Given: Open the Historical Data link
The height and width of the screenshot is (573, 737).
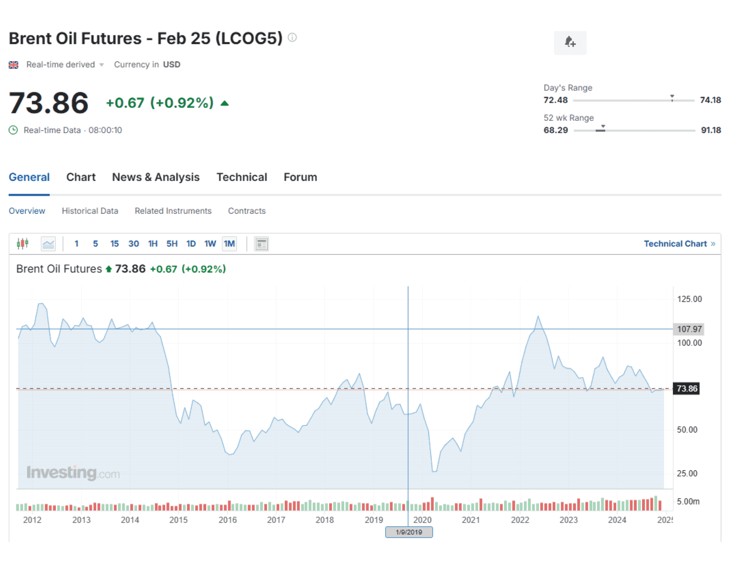Looking at the screenshot, I should pyautogui.click(x=90, y=211).
